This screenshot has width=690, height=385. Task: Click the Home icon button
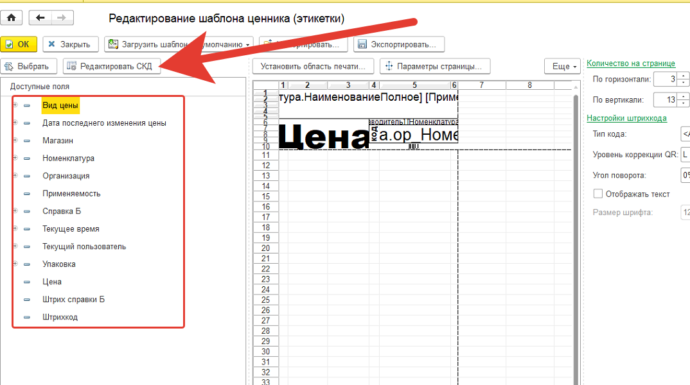click(x=11, y=18)
